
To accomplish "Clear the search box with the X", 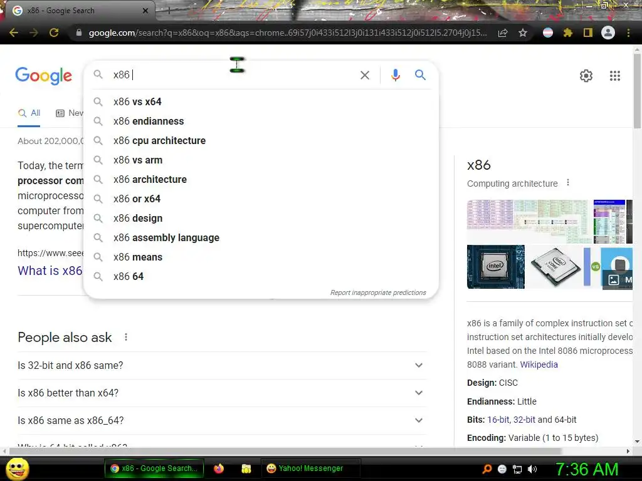I will tap(365, 75).
